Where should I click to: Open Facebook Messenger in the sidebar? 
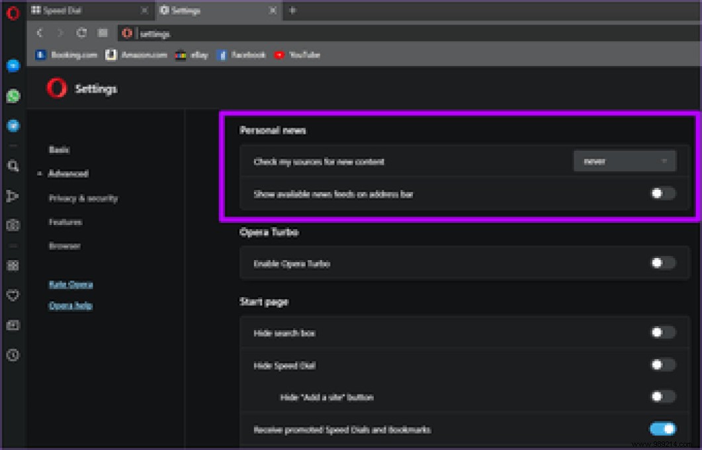(13, 66)
